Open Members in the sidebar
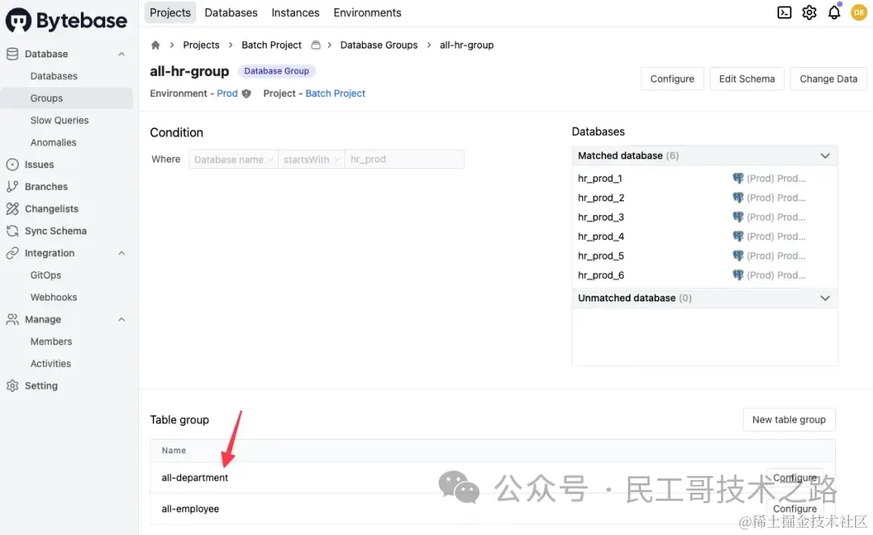The width and height of the screenshot is (873, 535). click(51, 341)
